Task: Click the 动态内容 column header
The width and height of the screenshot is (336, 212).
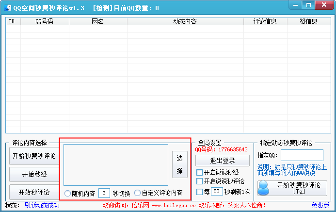Action: 185,21
